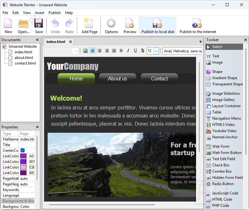The image size is (249, 210).
Task: Close the Properties panel
Action: 37,127
